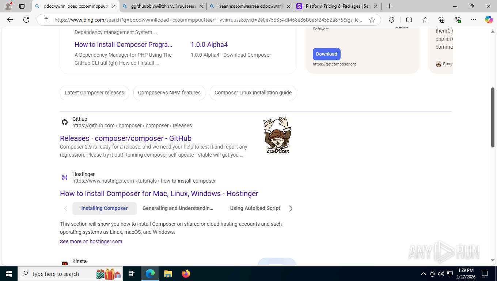Open the Copilot sidebar icon
497x281 pixels.
coord(489,20)
